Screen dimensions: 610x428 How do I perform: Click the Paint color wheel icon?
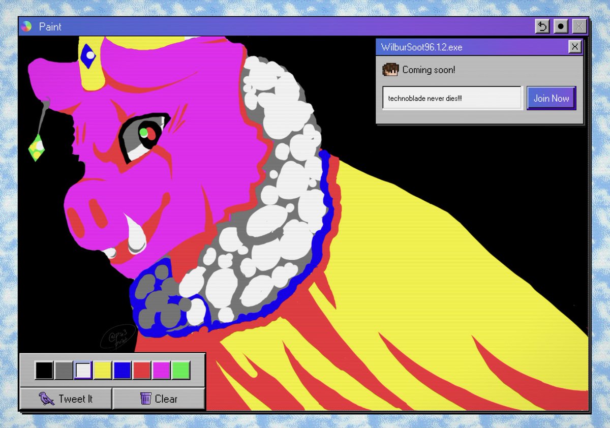pos(26,26)
